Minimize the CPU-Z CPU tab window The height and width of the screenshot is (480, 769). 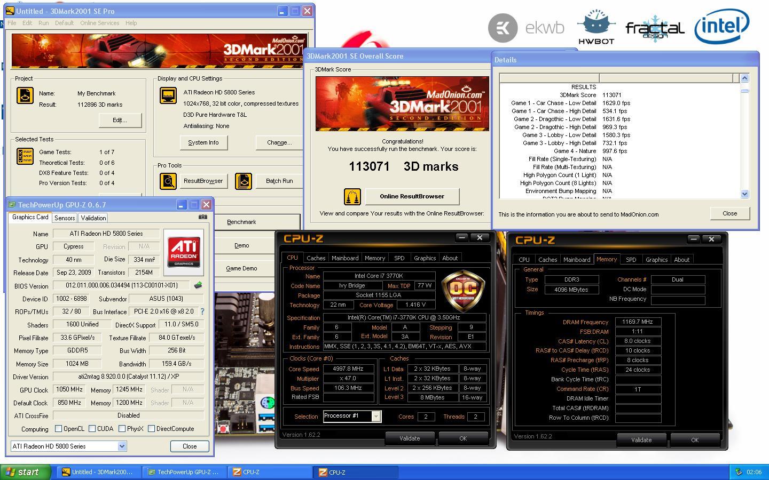[x=462, y=238]
